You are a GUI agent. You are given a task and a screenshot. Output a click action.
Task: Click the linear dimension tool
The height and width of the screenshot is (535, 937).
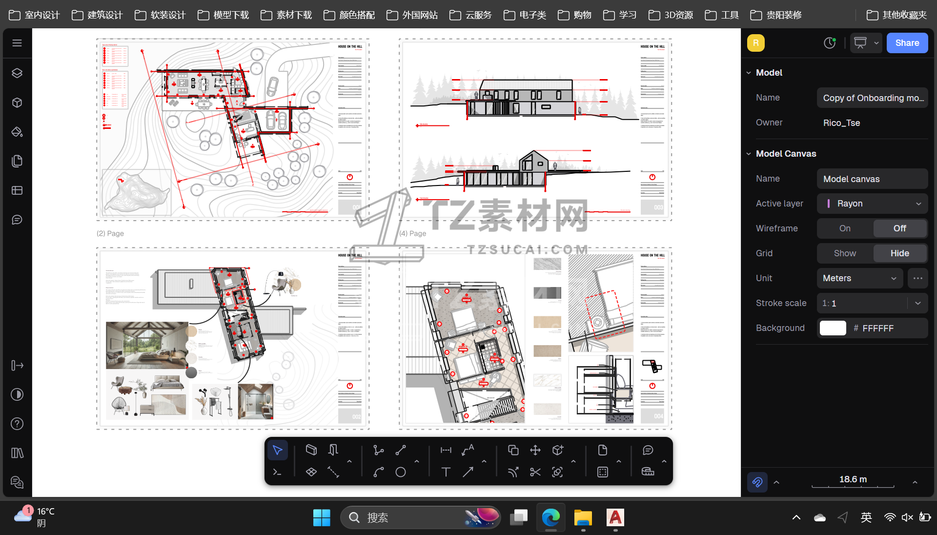pyautogui.click(x=446, y=450)
